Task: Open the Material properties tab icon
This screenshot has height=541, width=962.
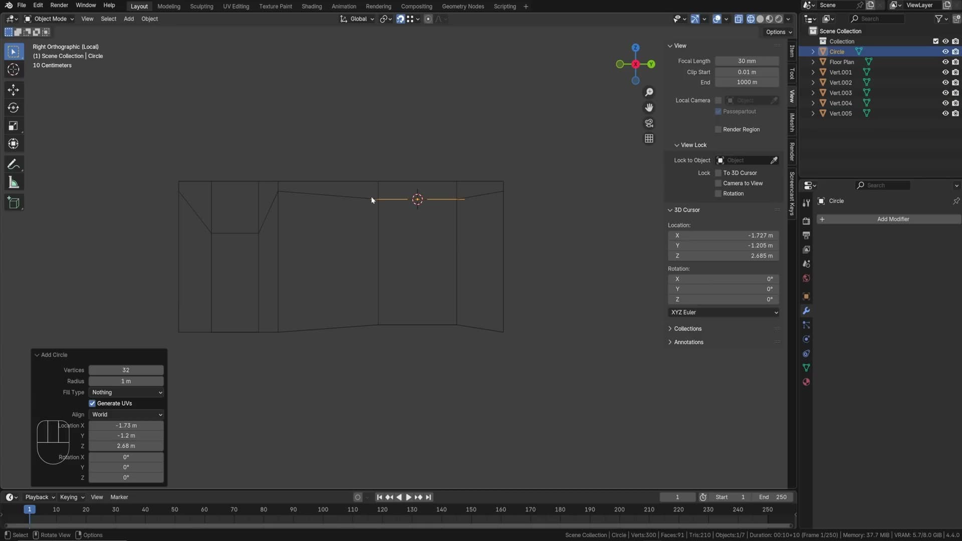Action: click(806, 382)
